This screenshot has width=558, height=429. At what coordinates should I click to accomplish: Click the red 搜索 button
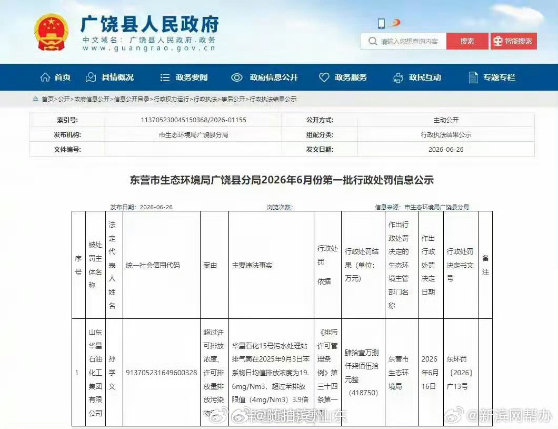click(x=467, y=41)
